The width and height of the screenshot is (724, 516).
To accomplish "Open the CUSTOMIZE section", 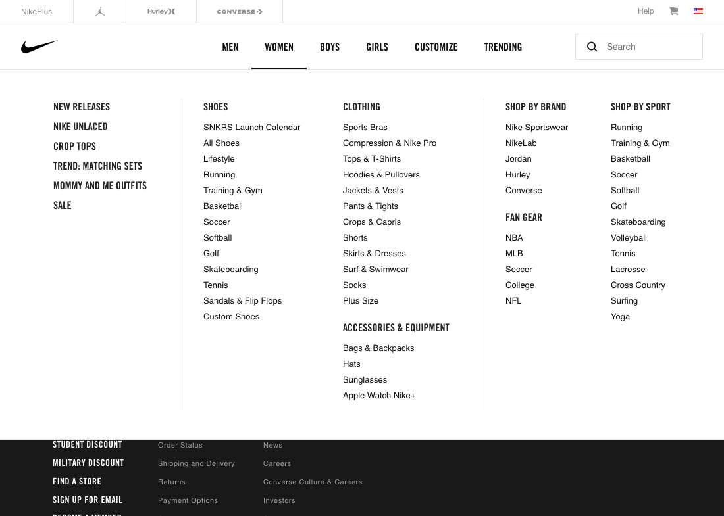I will [x=436, y=47].
